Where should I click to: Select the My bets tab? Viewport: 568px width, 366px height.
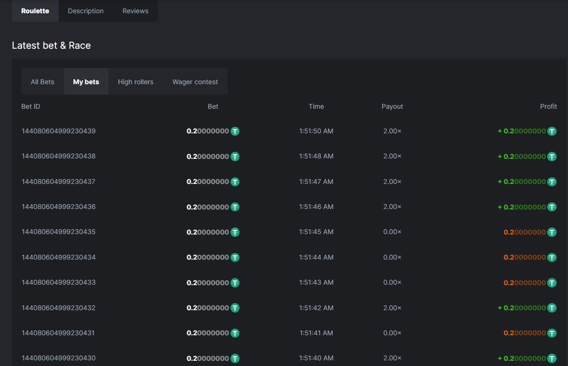pos(86,82)
